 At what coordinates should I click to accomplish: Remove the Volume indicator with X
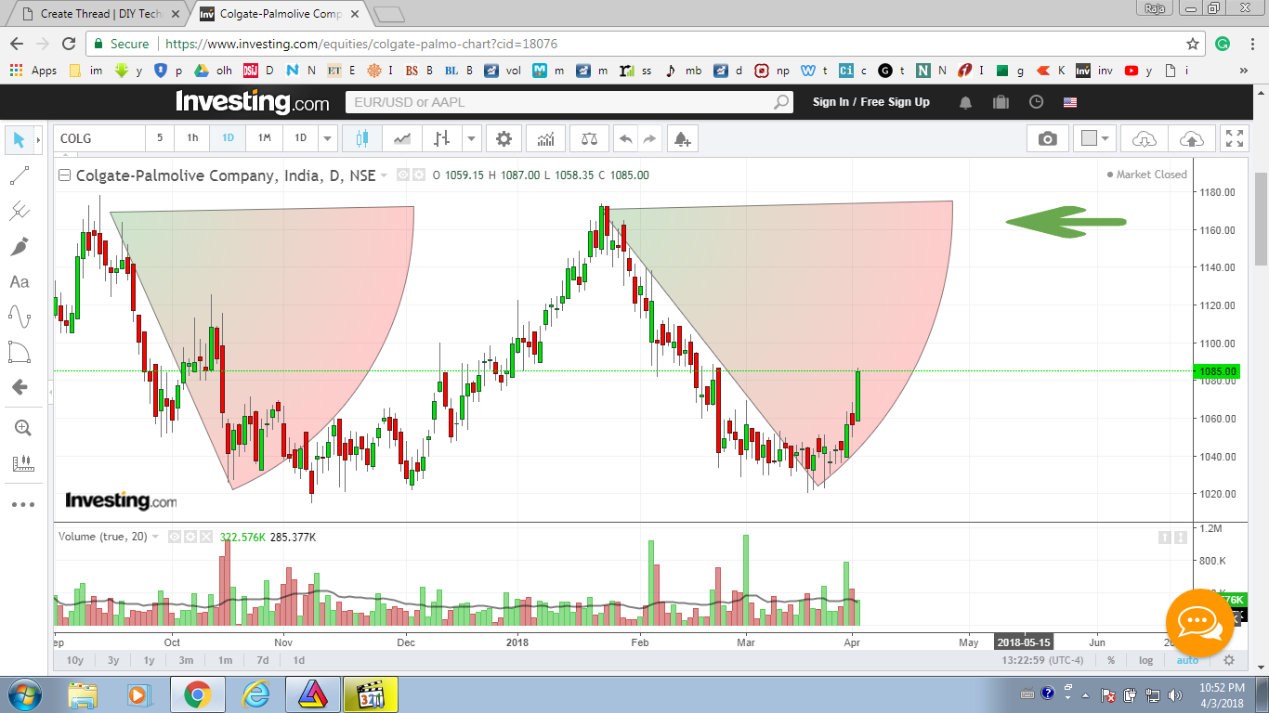[207, 537]
